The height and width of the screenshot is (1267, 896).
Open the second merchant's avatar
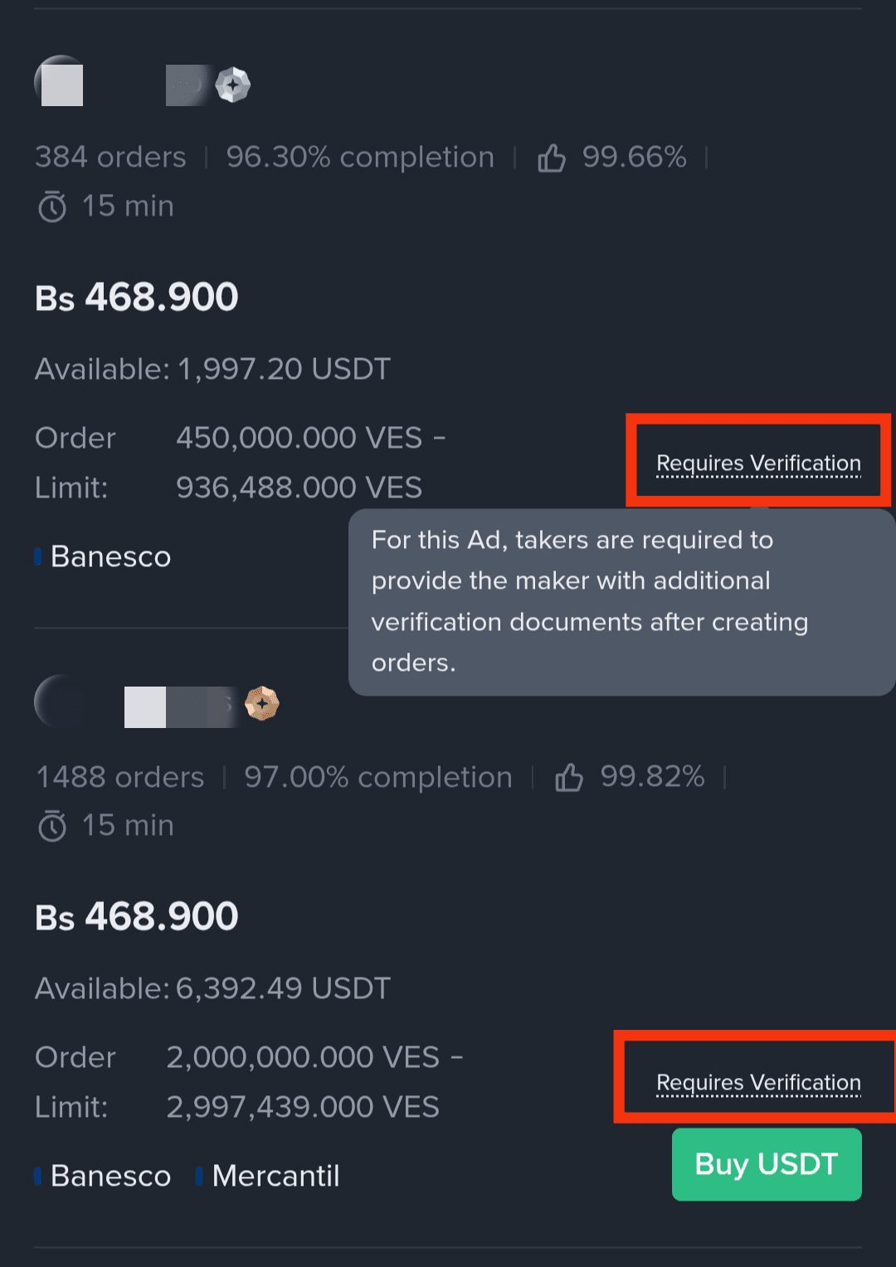(x=58, y=701)
